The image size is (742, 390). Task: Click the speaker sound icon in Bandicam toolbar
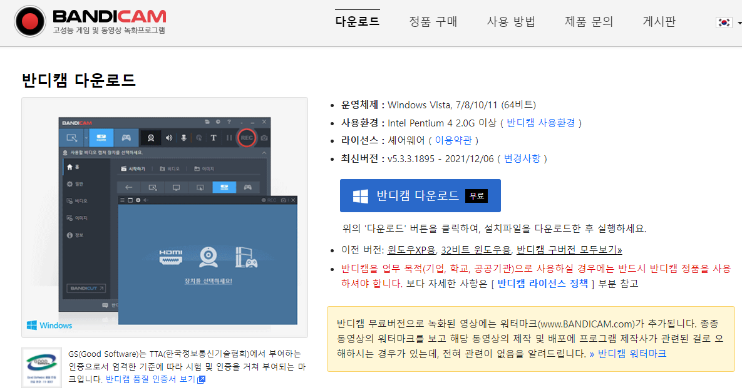pos(169,138)
